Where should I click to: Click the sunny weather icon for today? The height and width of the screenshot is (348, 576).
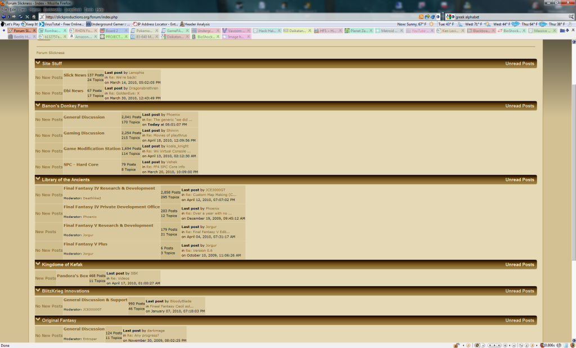431,24
